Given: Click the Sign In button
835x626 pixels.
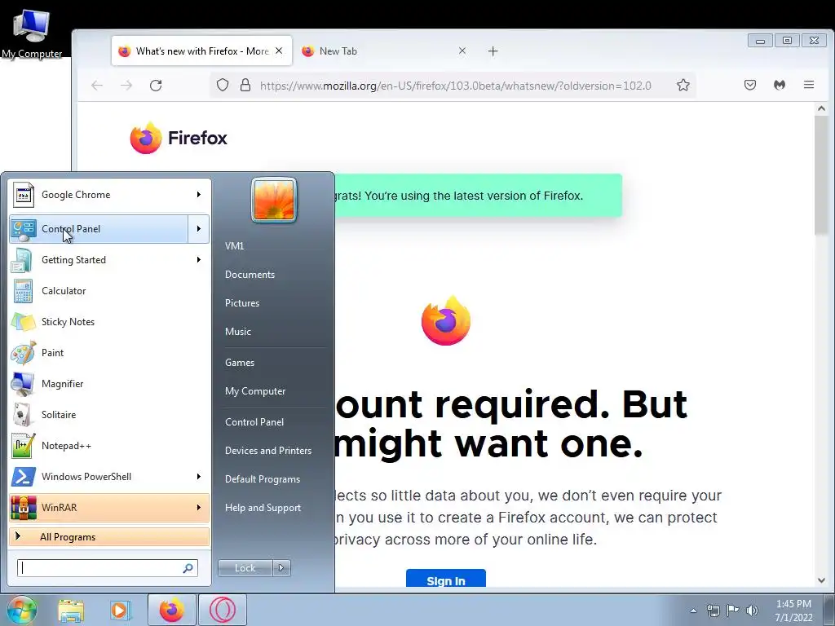Looking at the screenshot, I should click(446, 579).
